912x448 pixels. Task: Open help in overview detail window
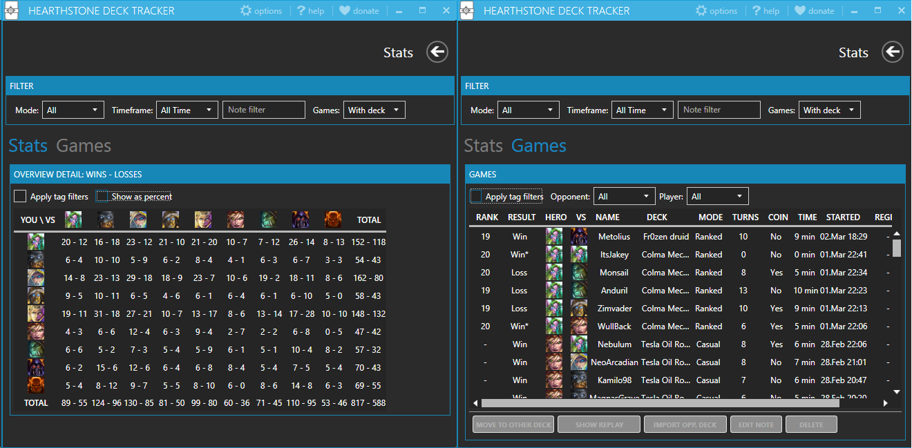[x=311, y=10]
